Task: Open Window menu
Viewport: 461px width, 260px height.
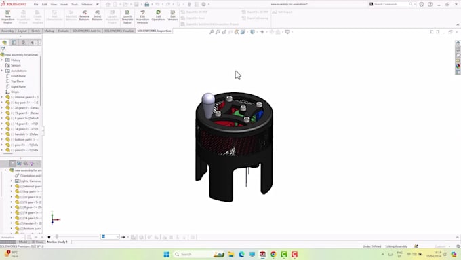Action: (87, 5)
